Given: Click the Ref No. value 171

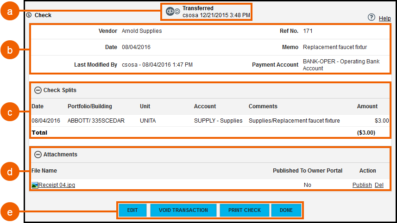Looking at the screenshot, I should tap(308, 31).
